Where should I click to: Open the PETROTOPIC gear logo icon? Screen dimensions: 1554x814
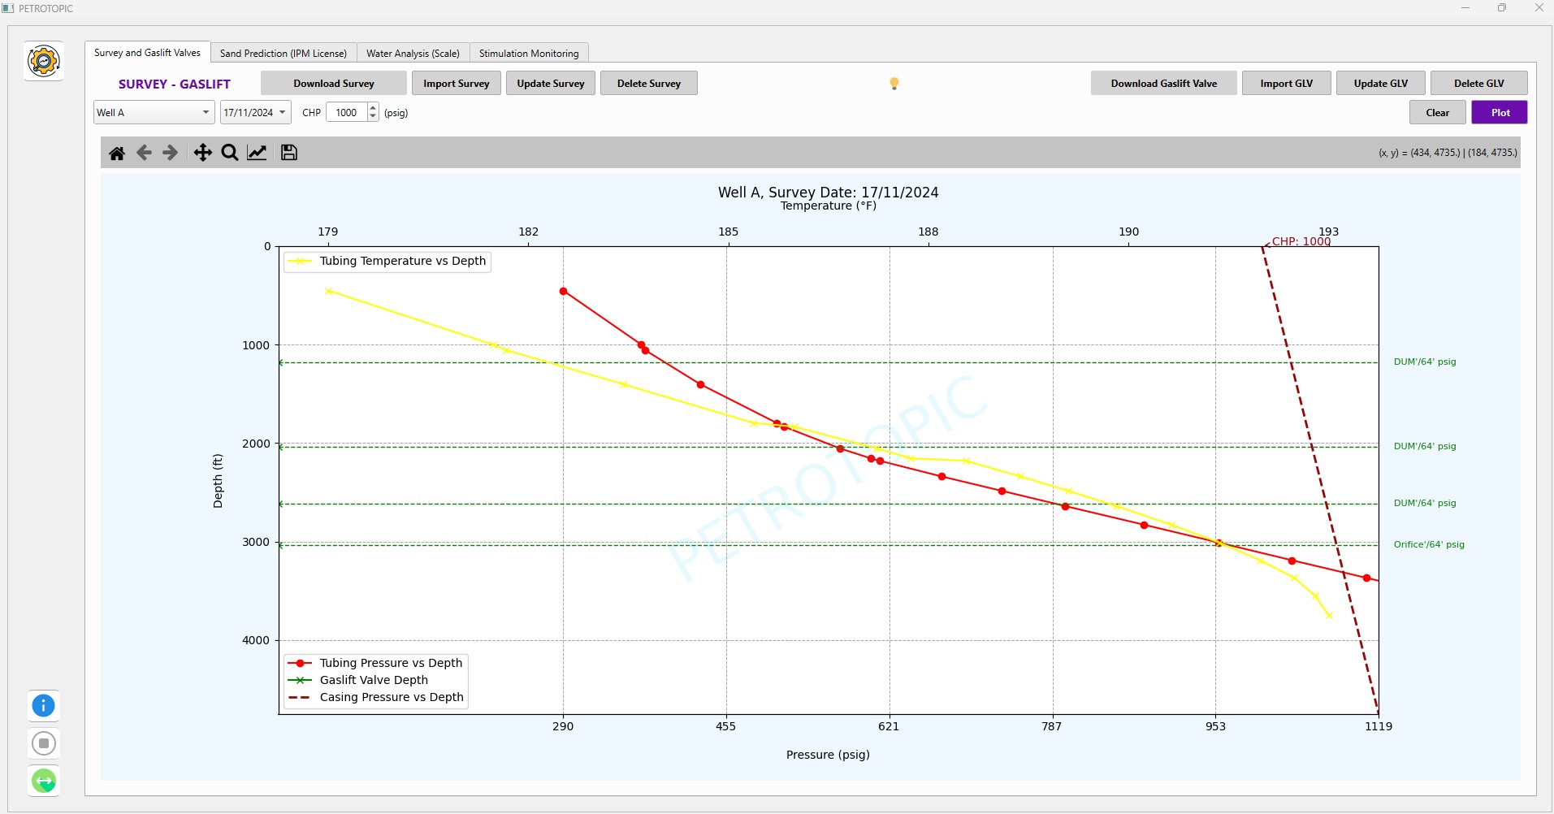tap(44, 61)
